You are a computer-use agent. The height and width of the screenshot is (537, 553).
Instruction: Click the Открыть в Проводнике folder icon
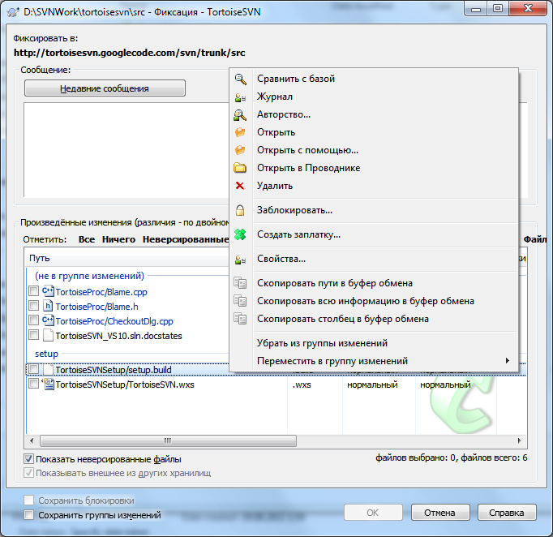240,168
